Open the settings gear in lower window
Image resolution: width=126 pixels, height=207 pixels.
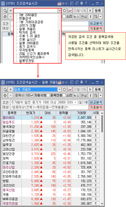[5, 95]
